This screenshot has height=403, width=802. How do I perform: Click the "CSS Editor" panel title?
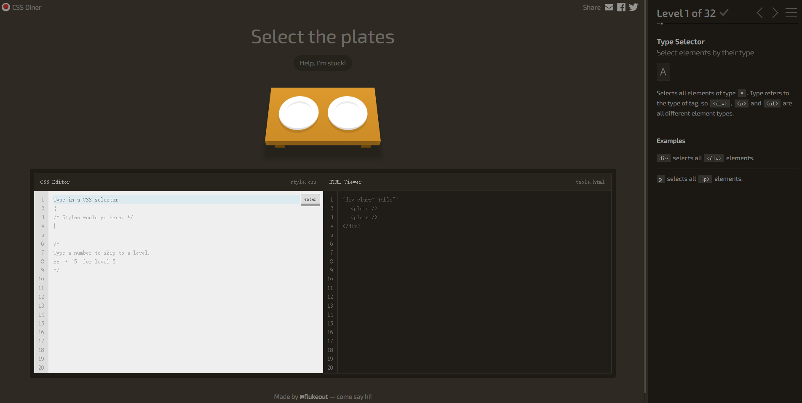pos(55,182)
